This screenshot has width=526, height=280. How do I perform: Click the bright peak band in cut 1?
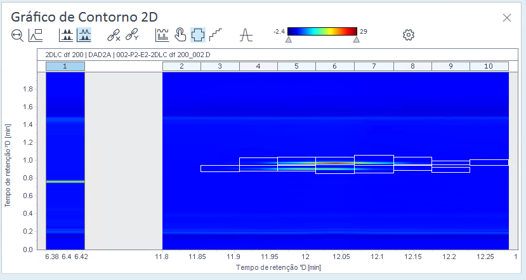click(x=65, y=182)
